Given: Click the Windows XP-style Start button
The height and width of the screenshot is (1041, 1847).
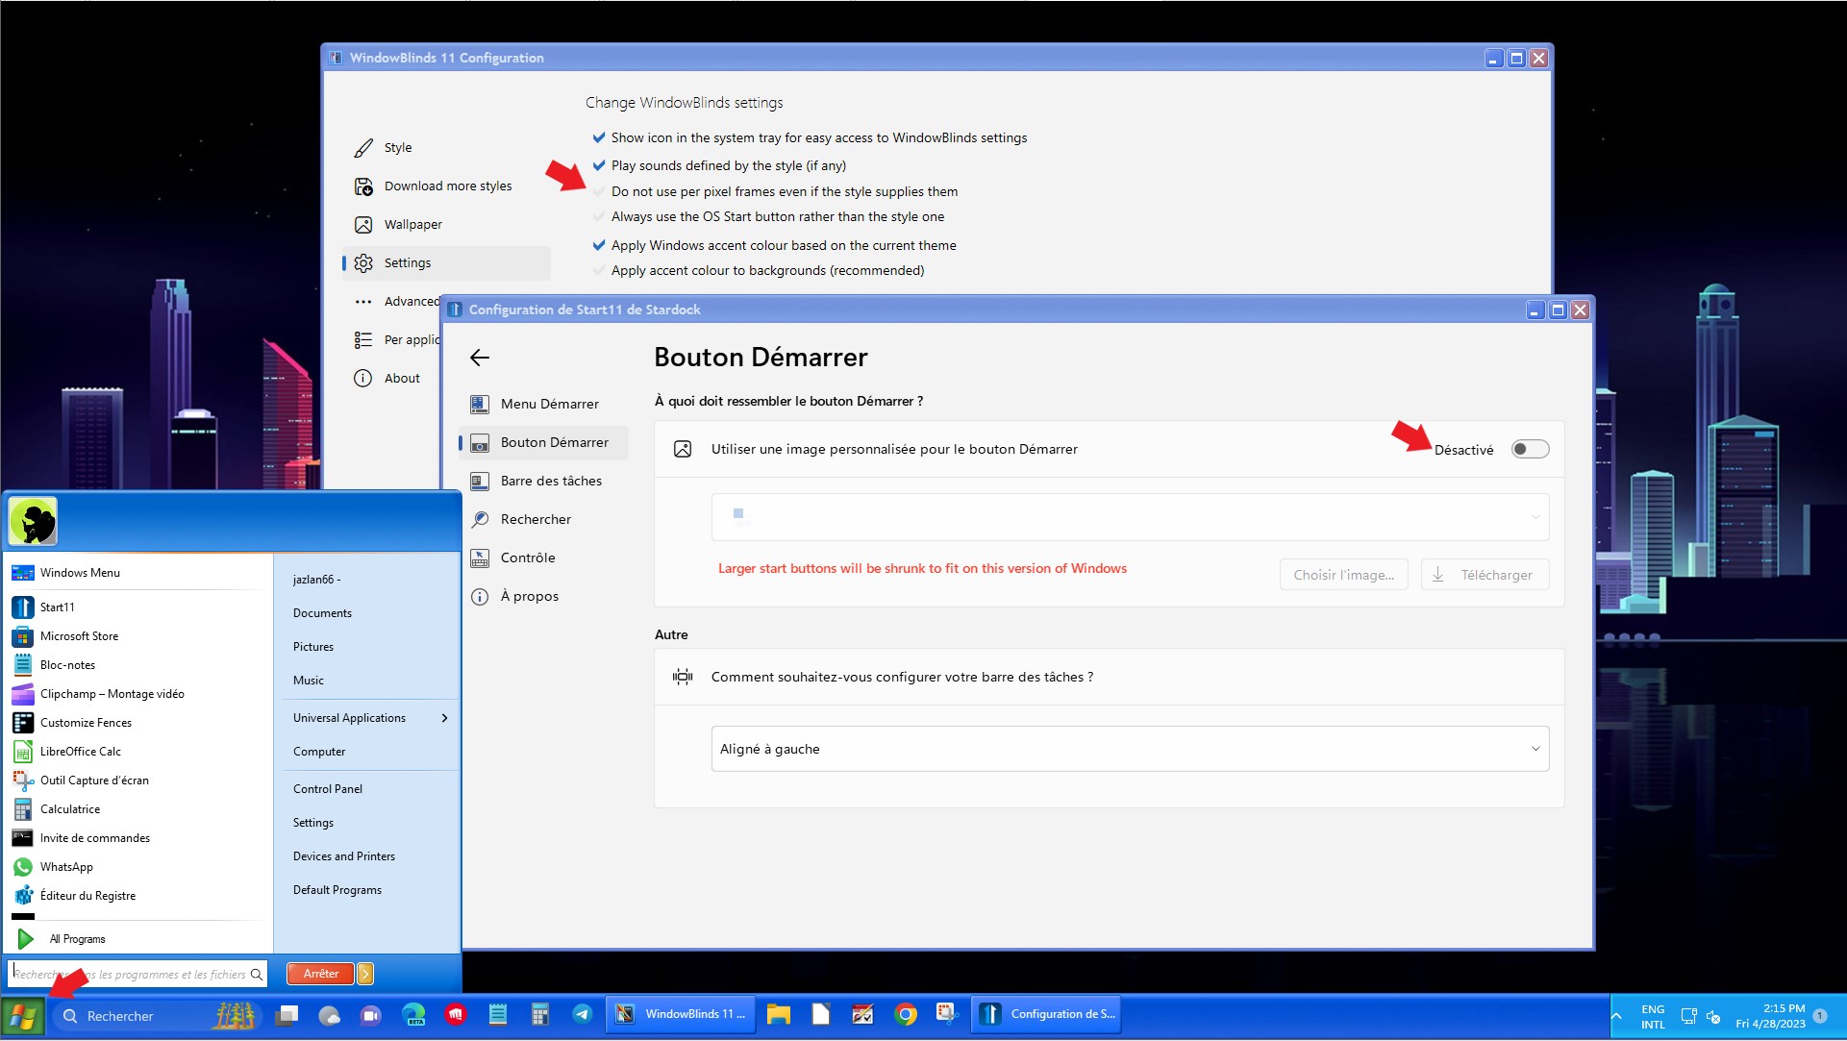Looking at the screenshot, I should click(23, 1016).
